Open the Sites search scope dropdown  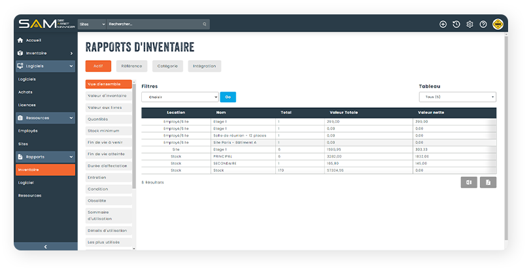(92, 24)
